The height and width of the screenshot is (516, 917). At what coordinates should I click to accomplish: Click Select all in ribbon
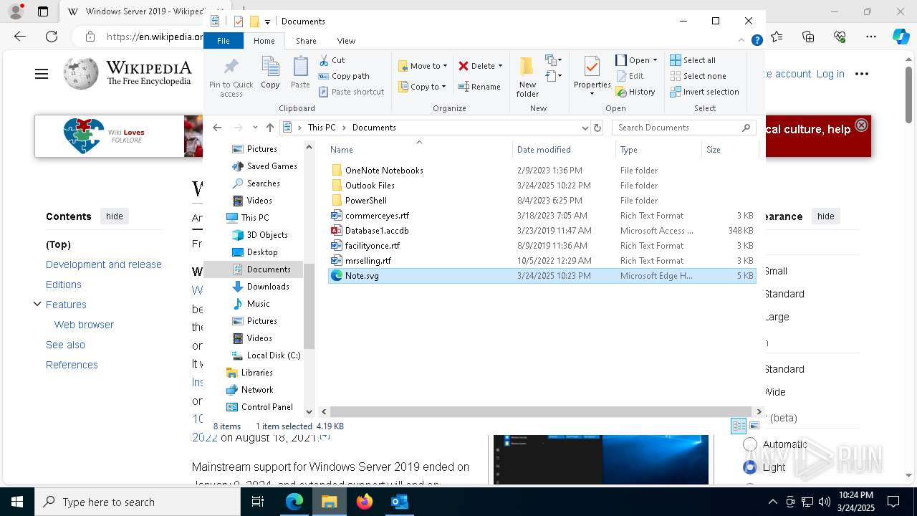pos(693,60)
